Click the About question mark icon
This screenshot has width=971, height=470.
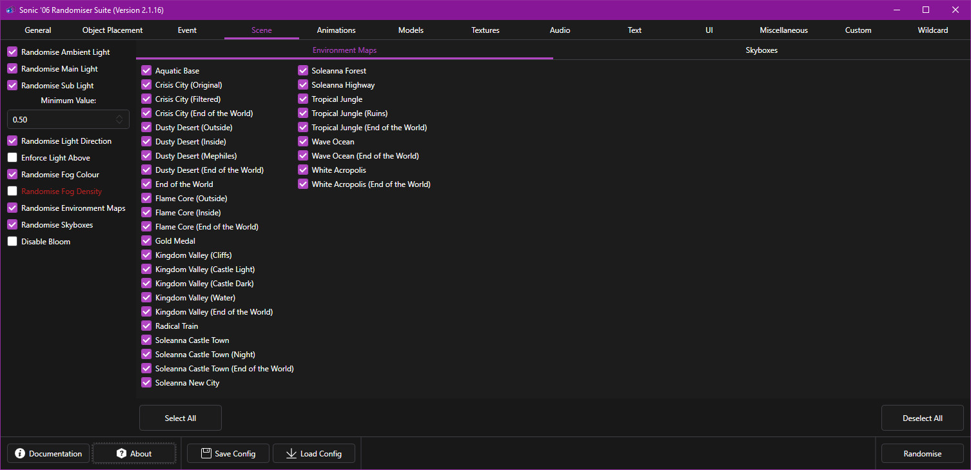pos(121,453)
